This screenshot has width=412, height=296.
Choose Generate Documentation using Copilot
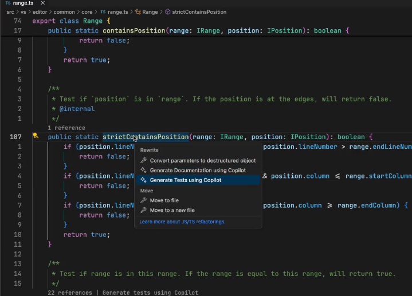pyautogui.click(x=198, y=171)
